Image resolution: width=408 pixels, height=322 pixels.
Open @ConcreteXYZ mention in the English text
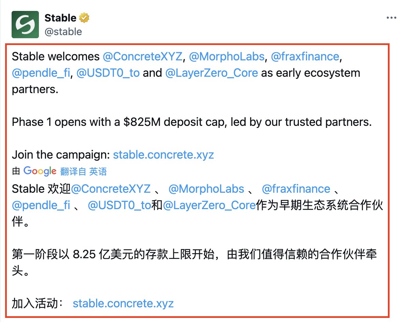point(143,57)
